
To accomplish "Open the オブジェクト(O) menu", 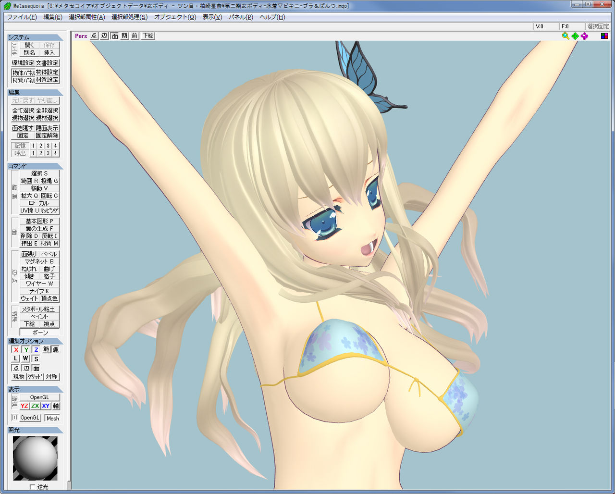I will [175, 17].
